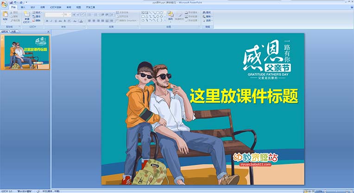
Task: Decrease font size with shrink font icon
Action: (x=78, y=14)
